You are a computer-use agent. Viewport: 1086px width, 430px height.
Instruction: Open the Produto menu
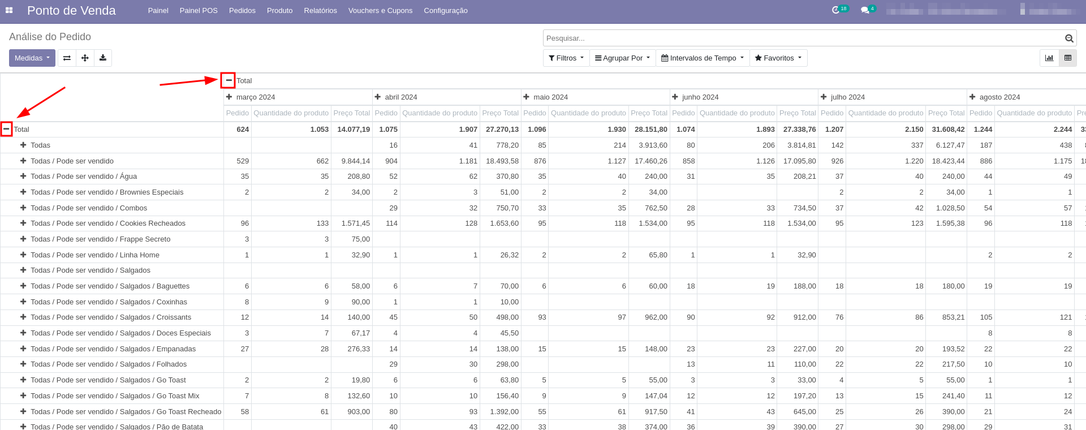pyautogui.click(x=280, y=11)
